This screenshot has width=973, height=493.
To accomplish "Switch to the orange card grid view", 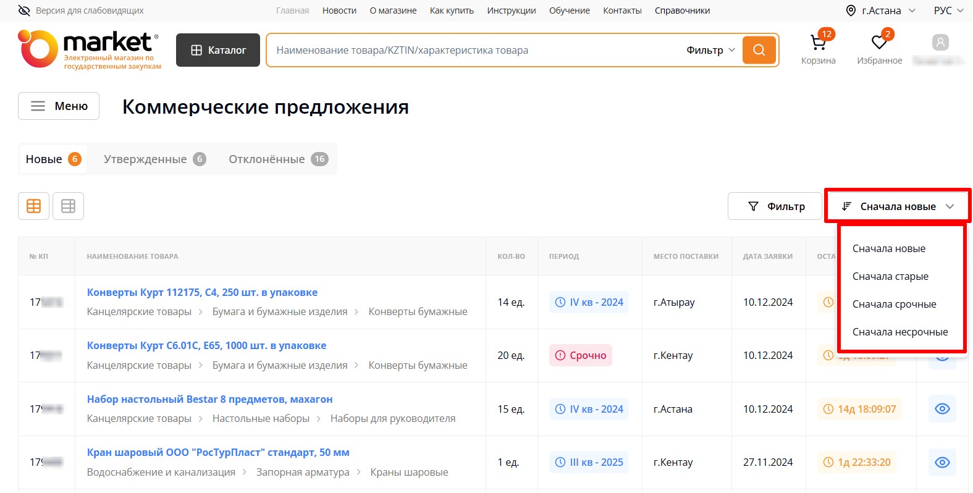I will [x=33, y=206].
